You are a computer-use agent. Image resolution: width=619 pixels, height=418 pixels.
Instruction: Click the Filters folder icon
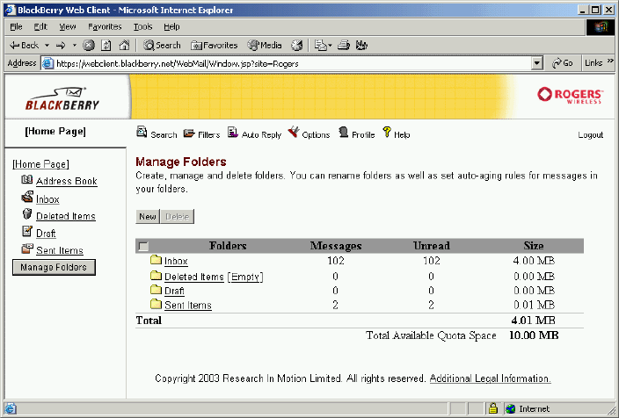tap(189, 133)
